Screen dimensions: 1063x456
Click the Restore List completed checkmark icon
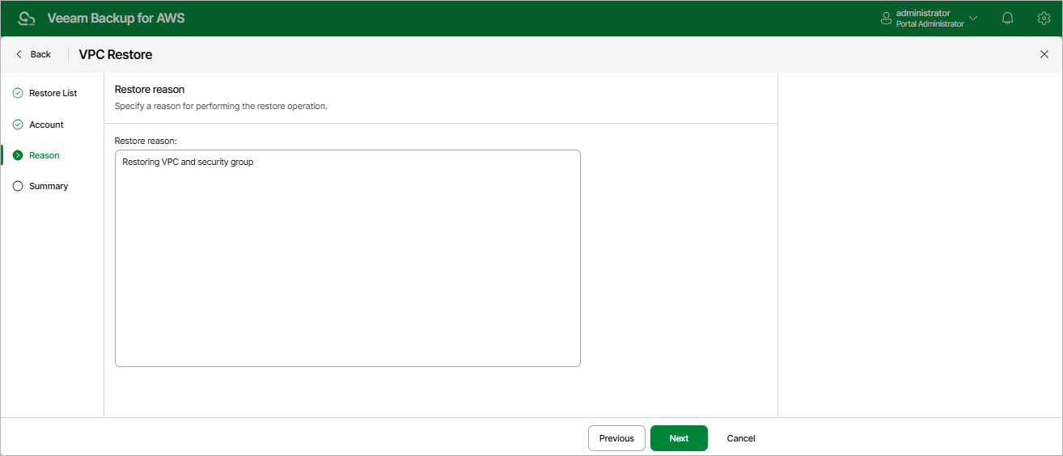pyautogui.click(x=18, y=93)
